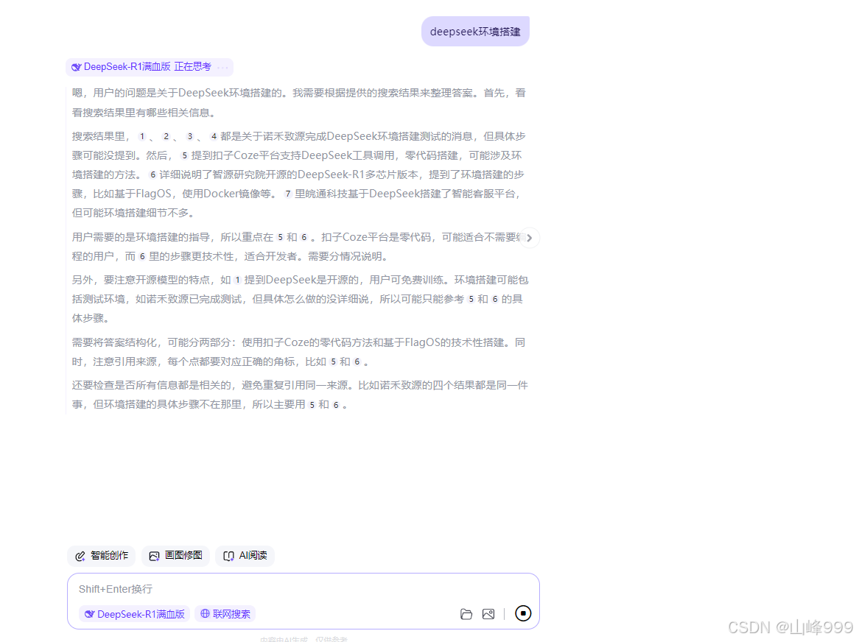Image resolution: width=856 pixels, height=642 pixels.
Task: Click the deepseek环境搭建 user message bubble
Action: point(475,32)
